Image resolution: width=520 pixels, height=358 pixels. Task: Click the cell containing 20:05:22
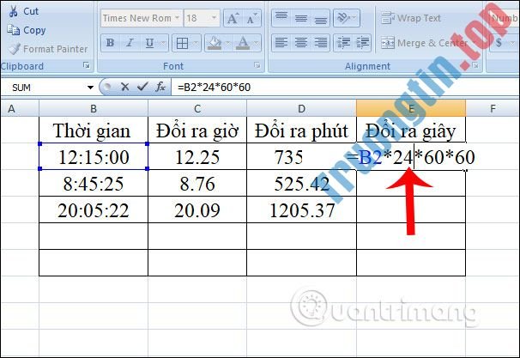pos(94,209)
